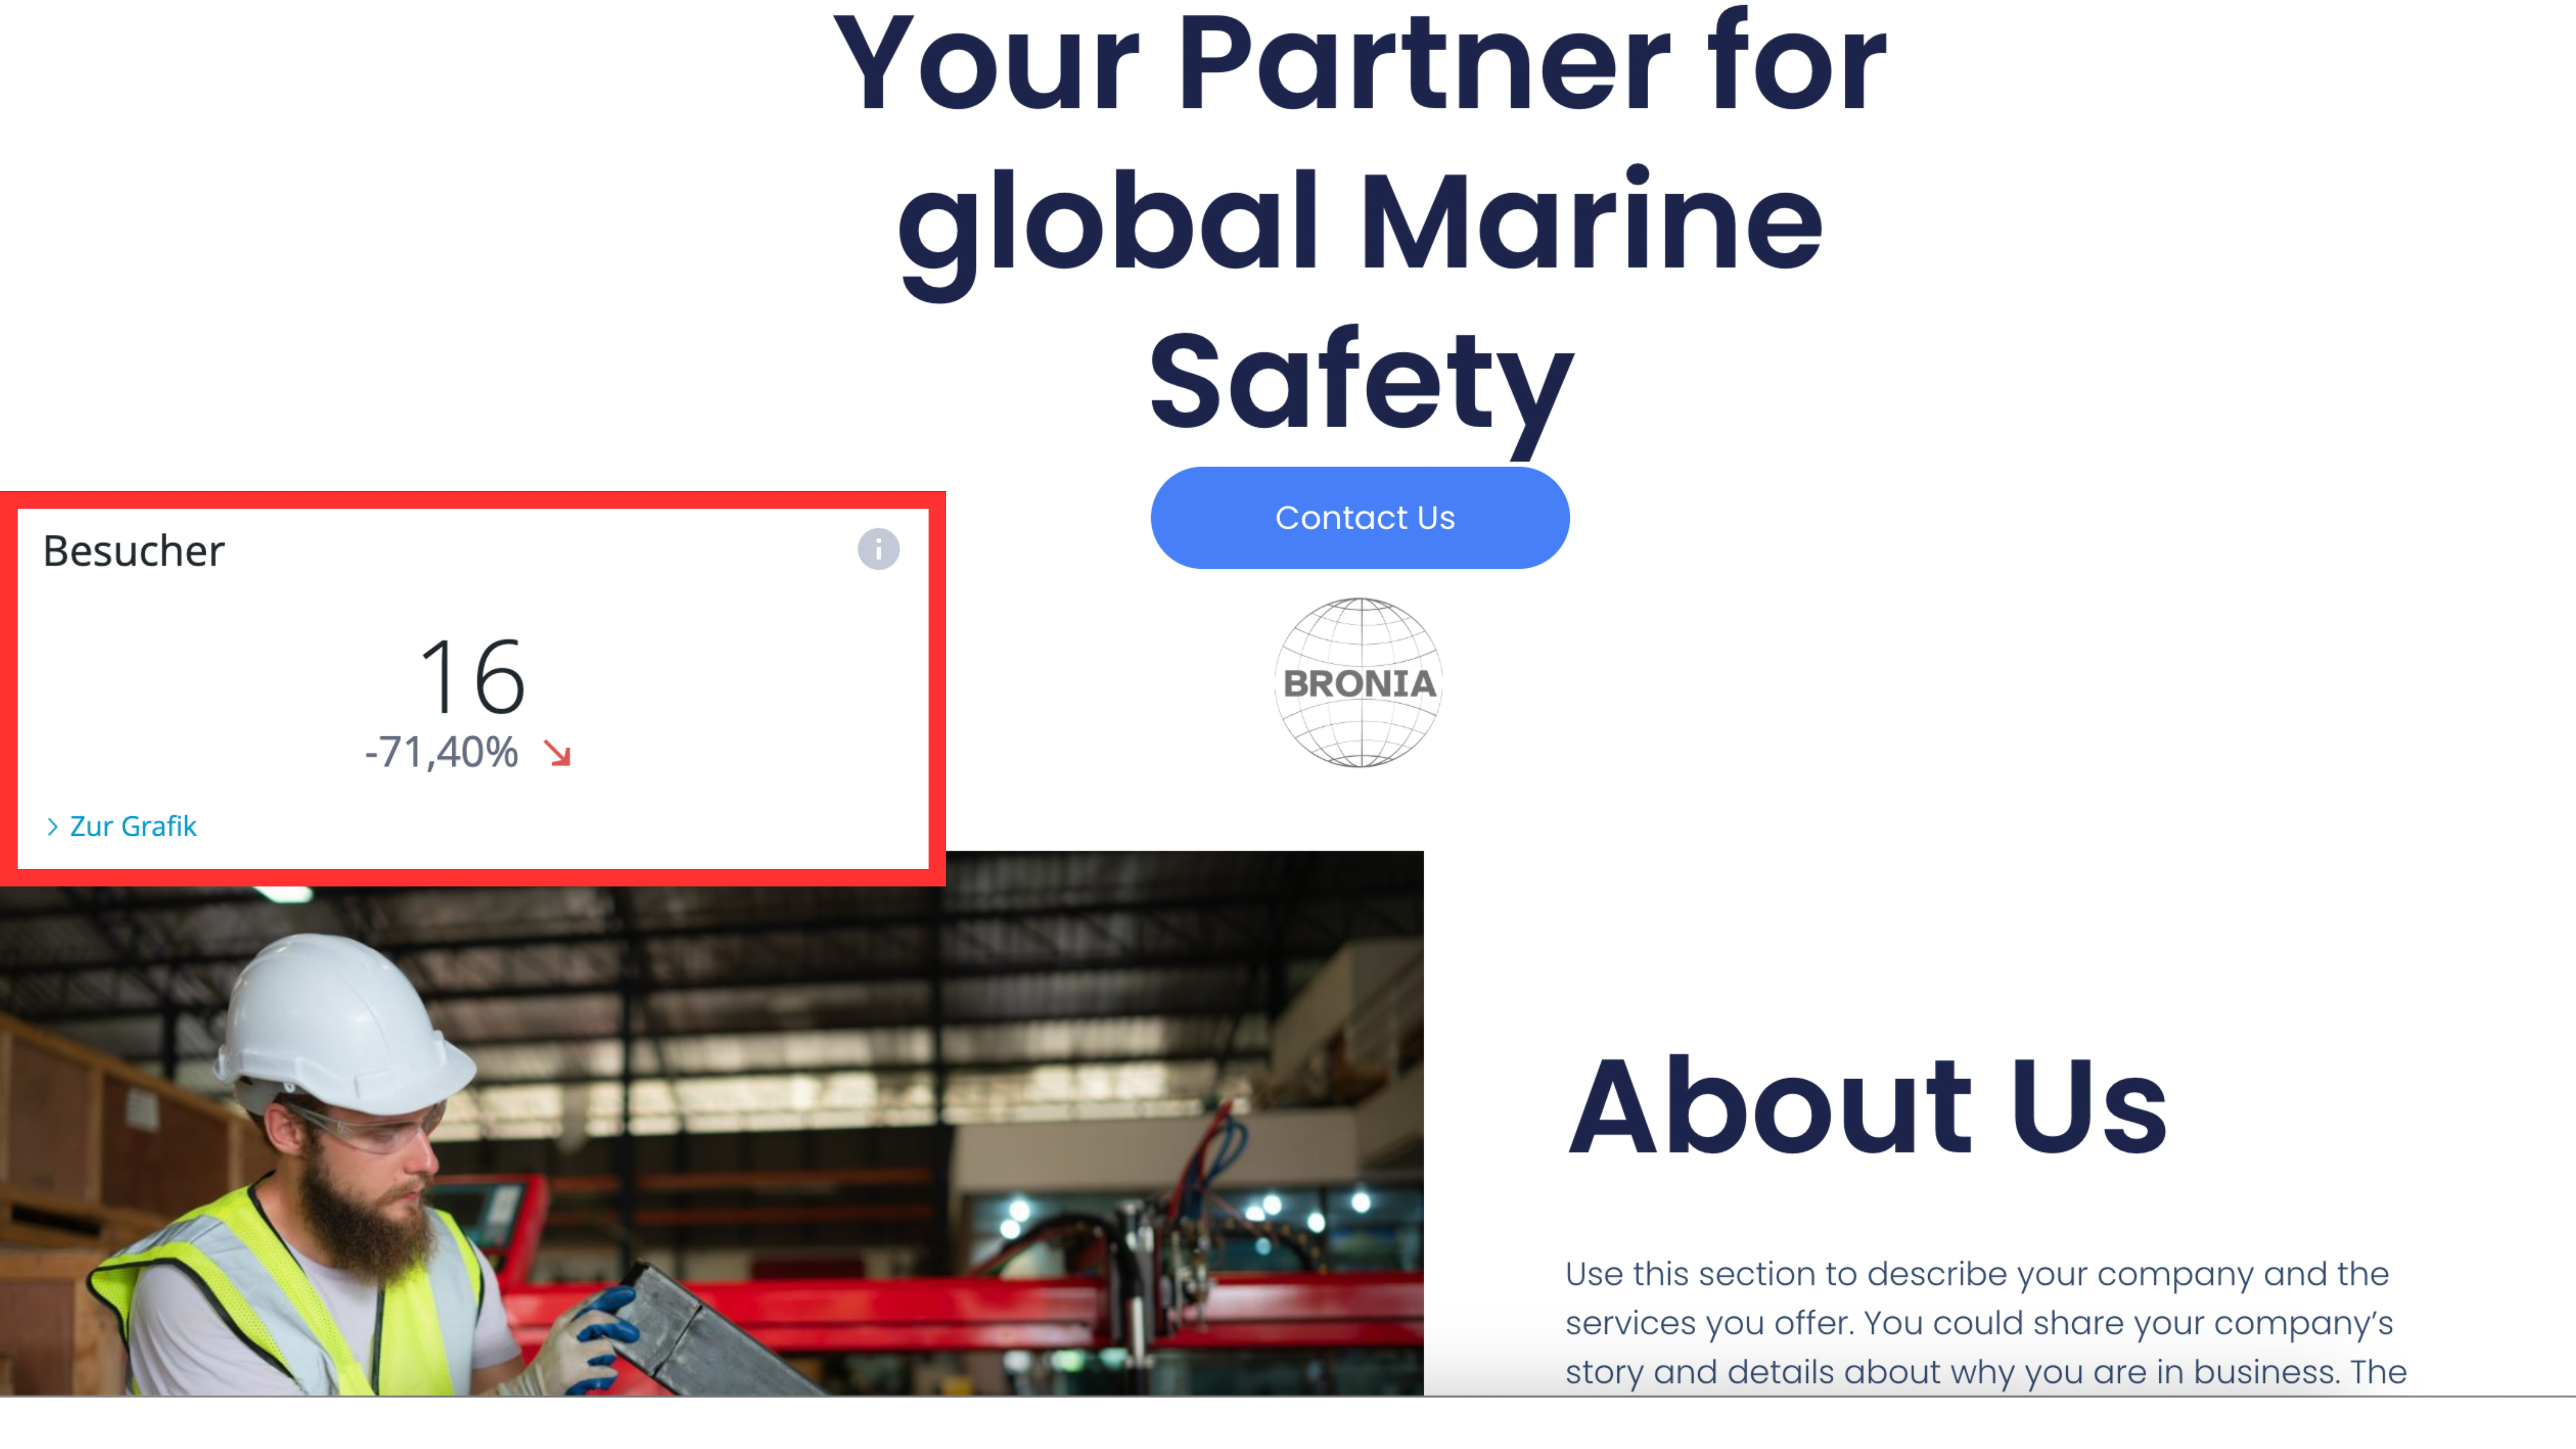The height and width of the screenshot is (1449, 2576).
Task: Click the info icon in Besucher card
Action: tap(878, 549)
